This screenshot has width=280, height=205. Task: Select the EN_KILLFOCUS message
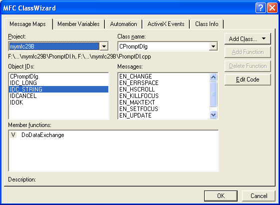pos(164,96)
